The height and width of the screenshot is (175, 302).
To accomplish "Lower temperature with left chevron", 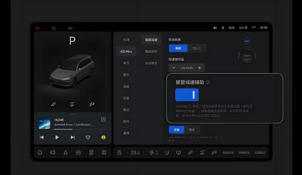I will click(x=127, y=152).
